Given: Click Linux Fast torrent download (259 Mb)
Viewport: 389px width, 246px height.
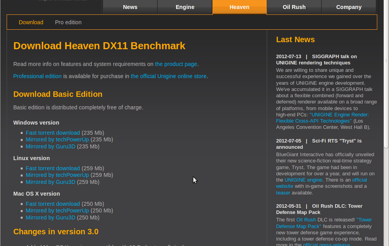Looking at the screenshot, I should point(53,168).
